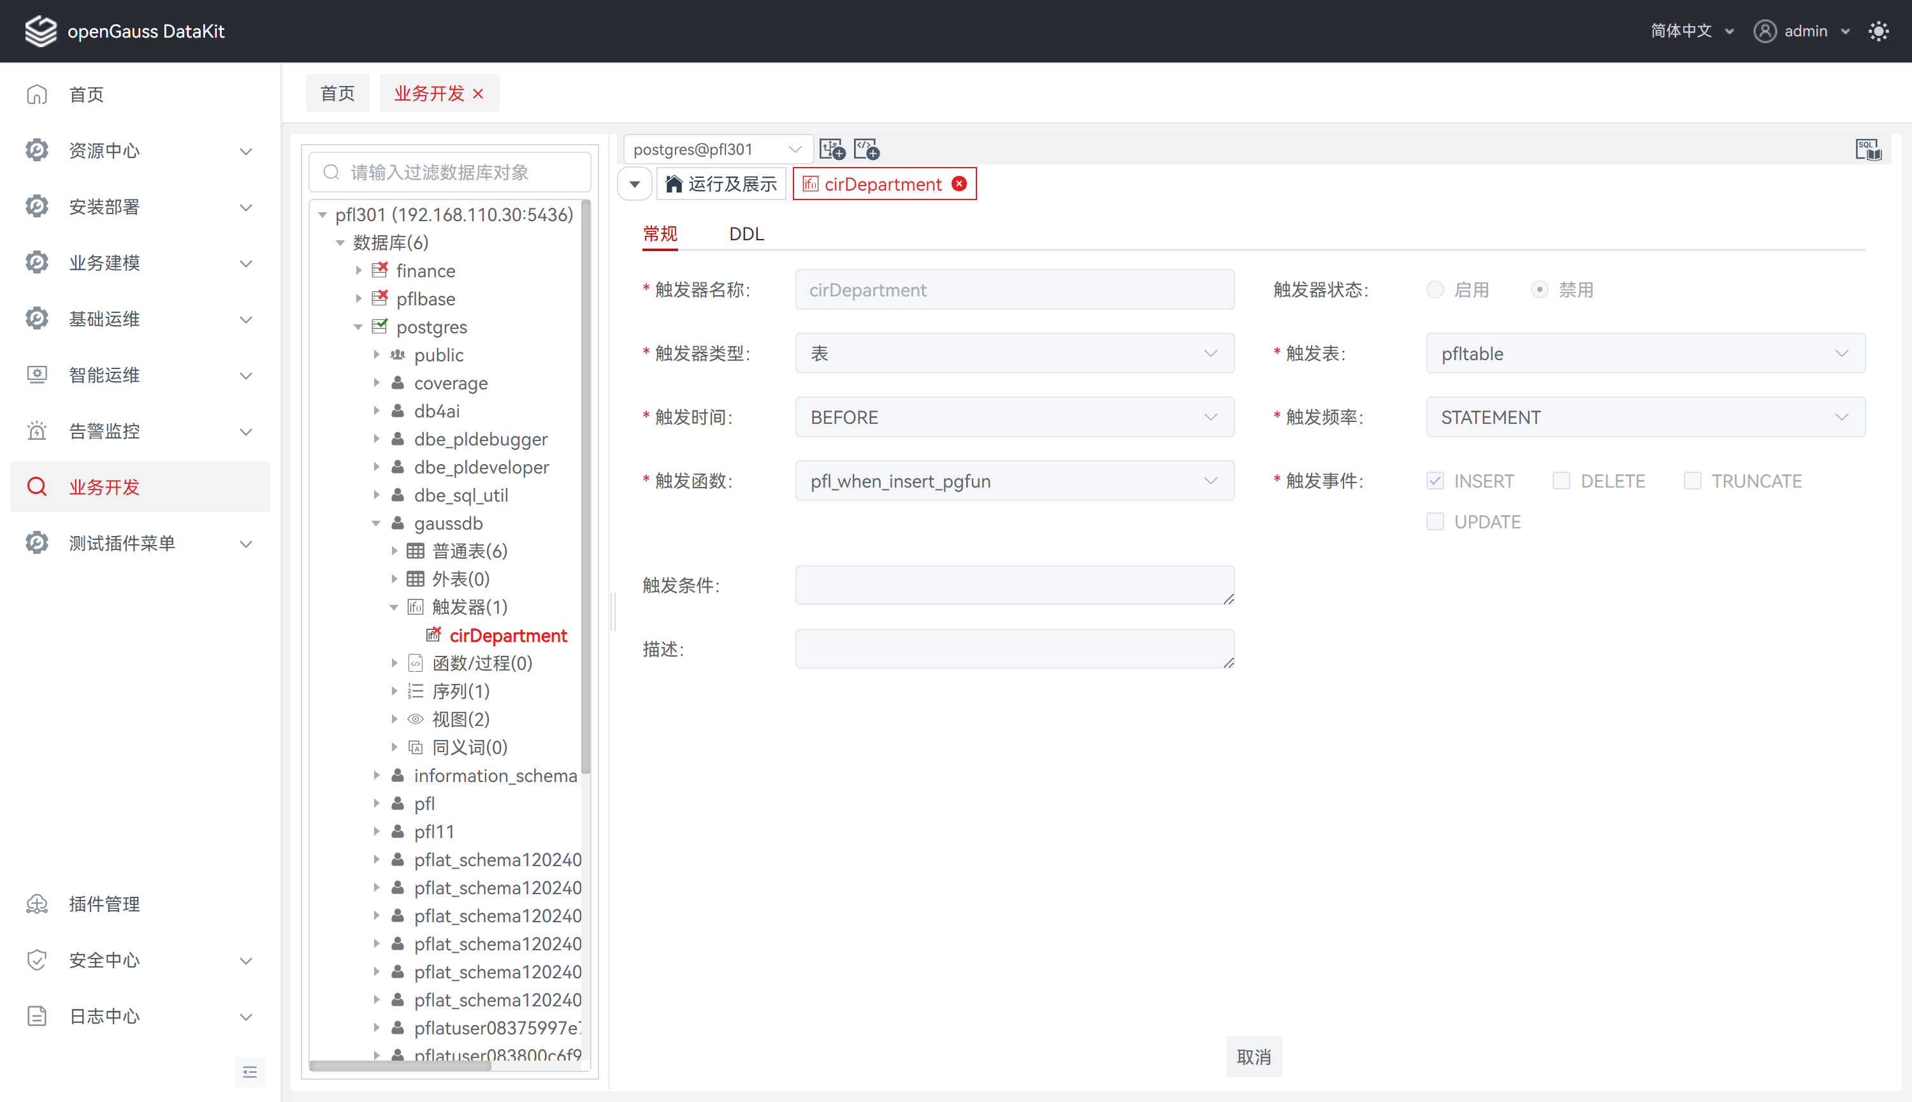1912x1102 pixels.
Task: Click the 日志中心 document icon
Action: [x=37, y=1016]
